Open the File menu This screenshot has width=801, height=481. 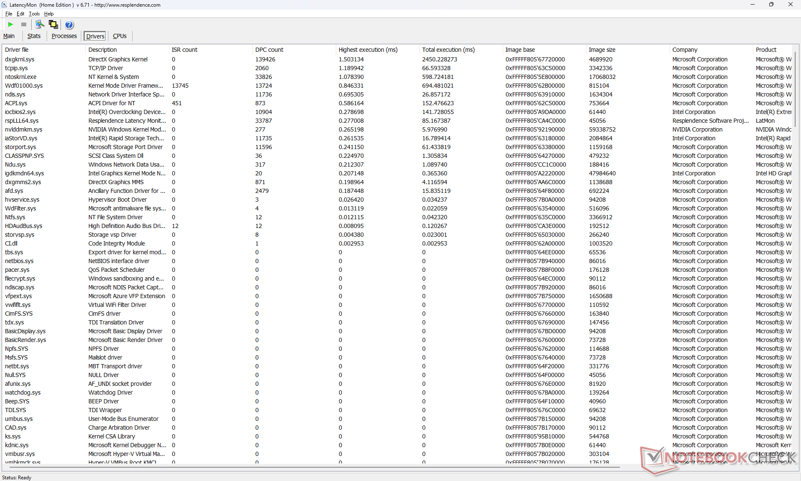(8, 14)
